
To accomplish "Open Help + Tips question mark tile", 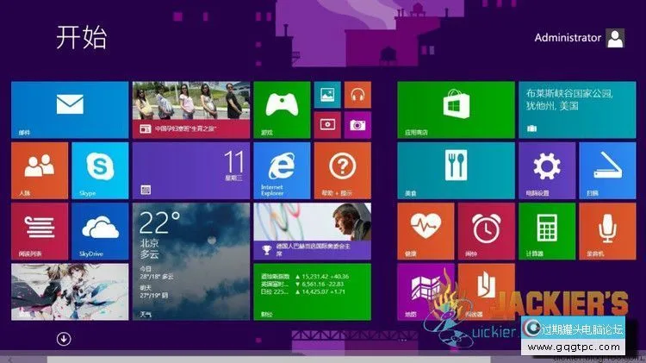I will [342, 170].
